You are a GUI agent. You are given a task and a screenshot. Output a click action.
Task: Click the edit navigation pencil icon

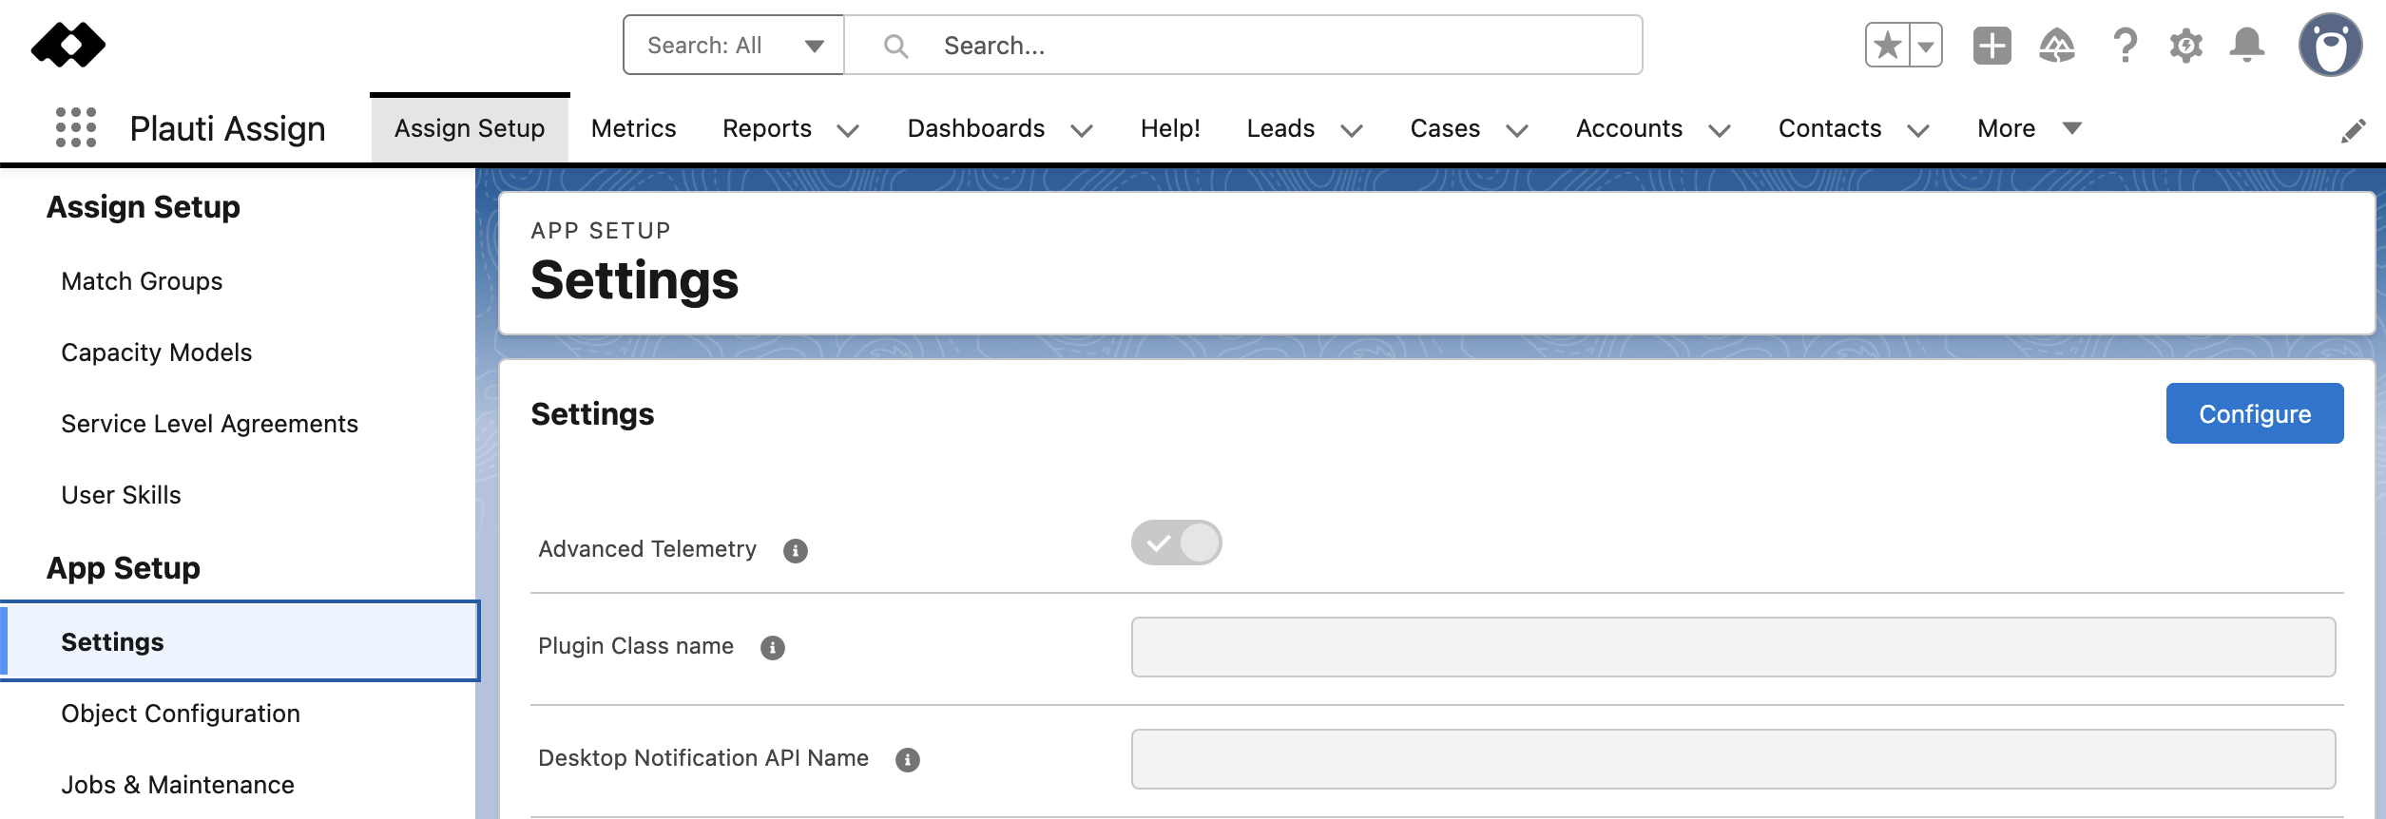coord(2354,130)
